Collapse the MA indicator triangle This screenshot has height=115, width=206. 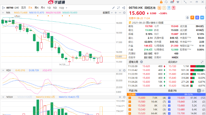click(x=3, y=13)
